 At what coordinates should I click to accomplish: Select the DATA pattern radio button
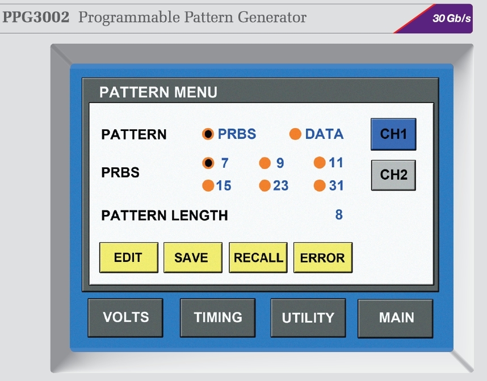pos(295,134)
